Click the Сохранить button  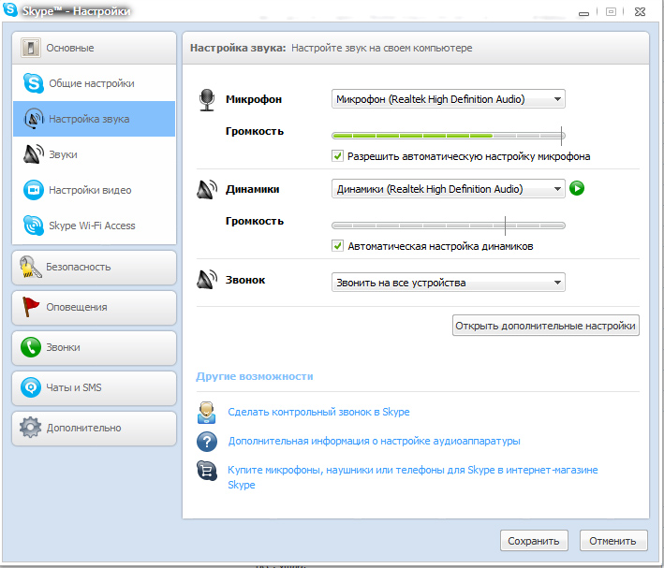tap(534, 541)
